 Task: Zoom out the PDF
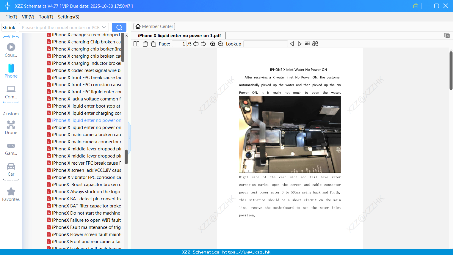pos(221,44)
